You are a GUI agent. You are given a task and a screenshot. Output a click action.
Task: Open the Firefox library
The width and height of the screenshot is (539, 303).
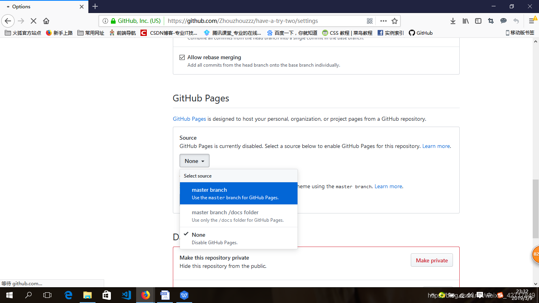coord(466,21)
